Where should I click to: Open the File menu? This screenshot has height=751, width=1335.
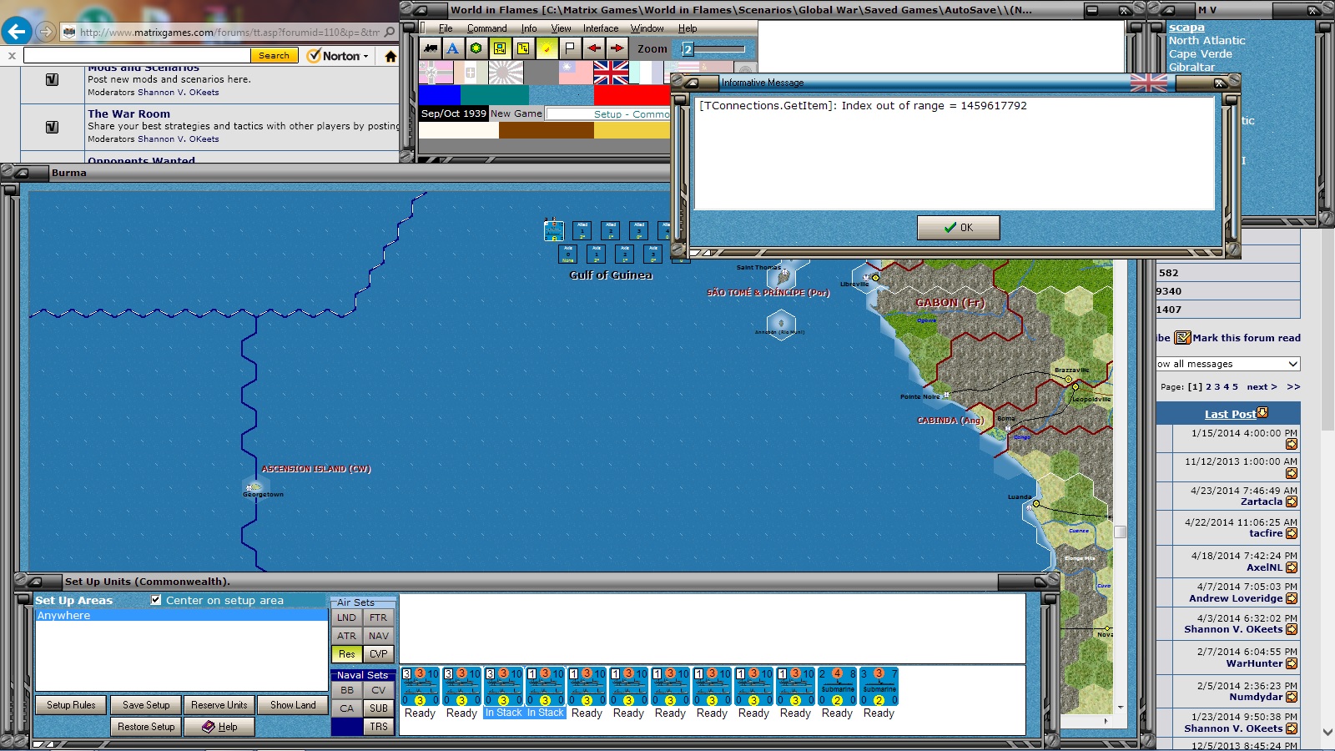[x=446, y=28]
